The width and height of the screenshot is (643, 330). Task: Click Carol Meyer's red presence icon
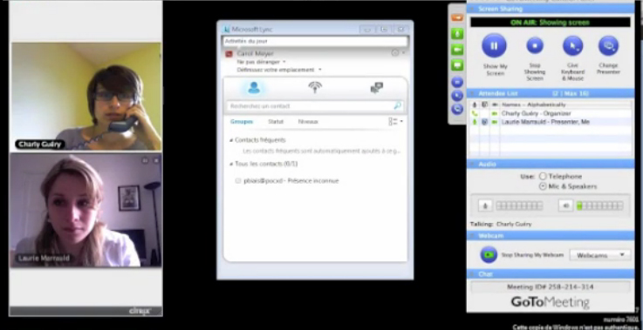[x=229, y=54]
